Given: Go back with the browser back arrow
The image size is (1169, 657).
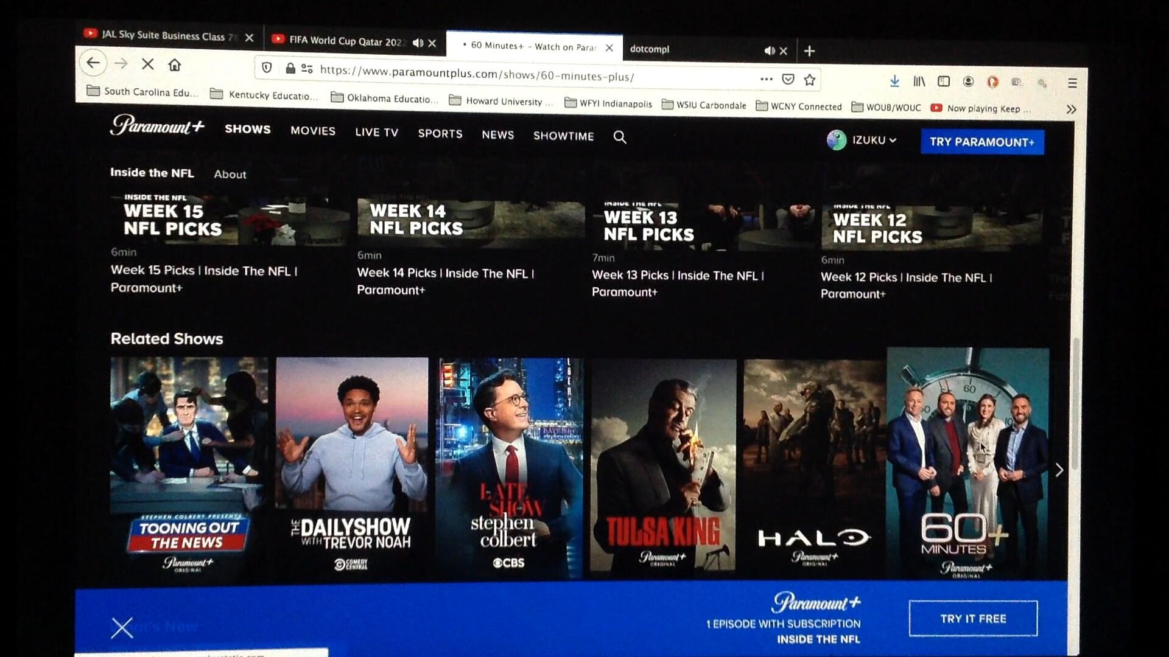Looking at the screenshot, I should tap(93, 63).
